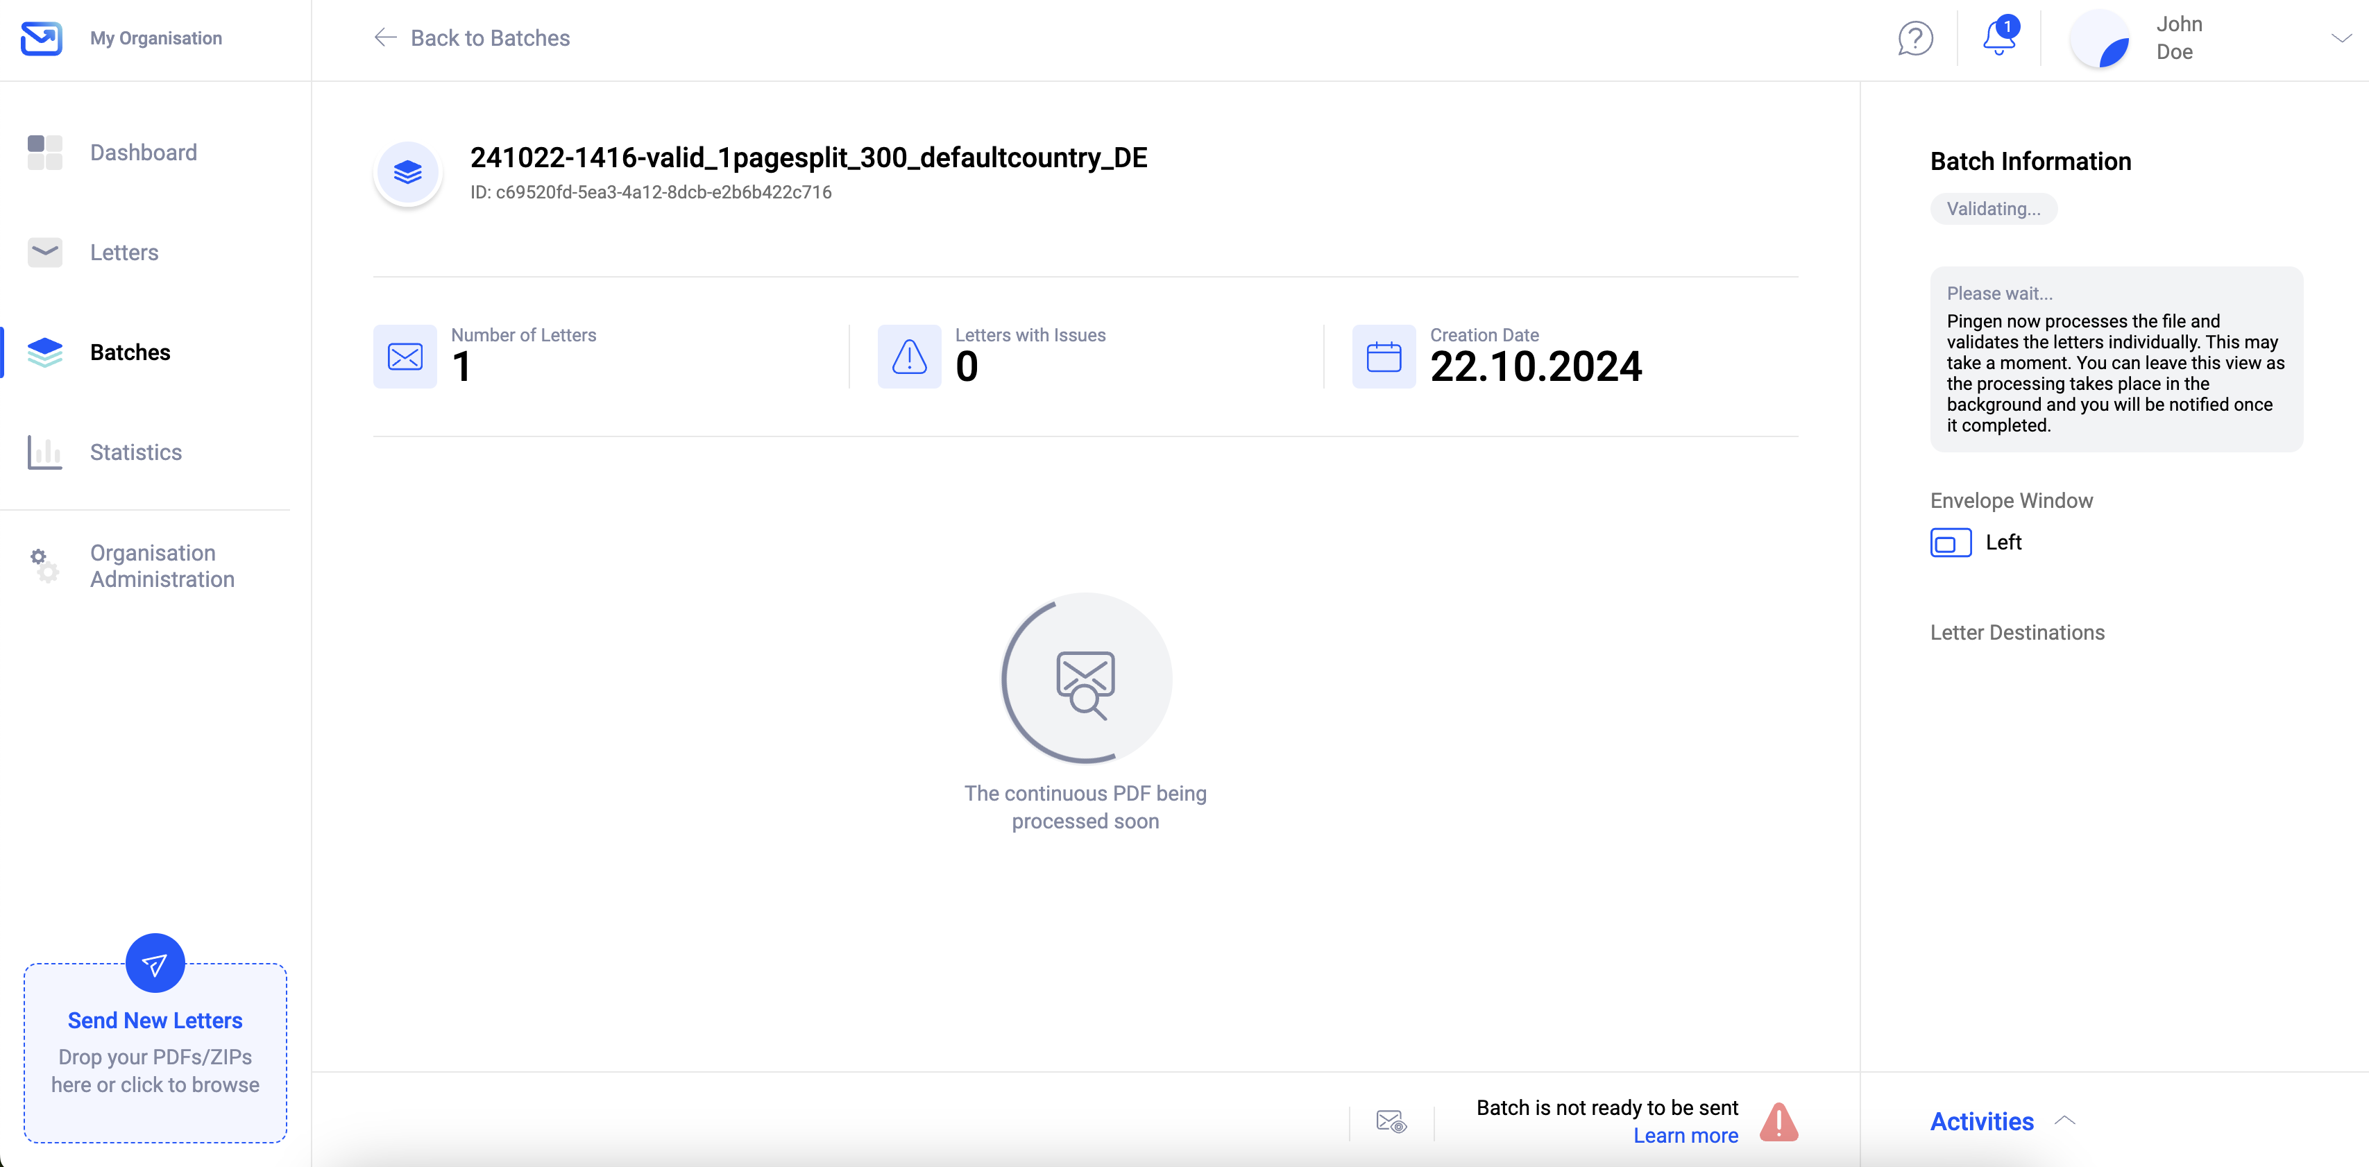Click the John Doe avatar
The height and width of the screenshot is (1167, 2369).
point(2100,39)
